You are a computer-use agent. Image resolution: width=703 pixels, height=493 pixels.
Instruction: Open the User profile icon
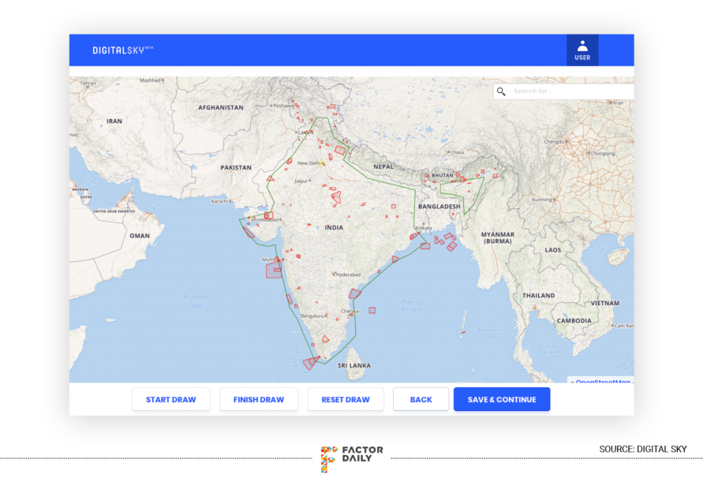[582, 50]
